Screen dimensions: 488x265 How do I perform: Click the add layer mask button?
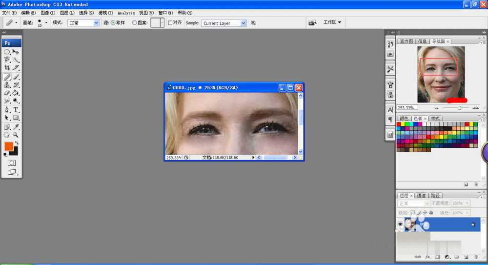point(437,257)
